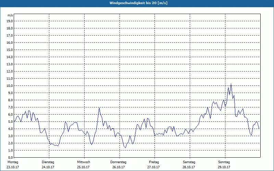Screen dimensions: 274x171
Task: Select the 9,0 axis label
Action: click(10, 93)
